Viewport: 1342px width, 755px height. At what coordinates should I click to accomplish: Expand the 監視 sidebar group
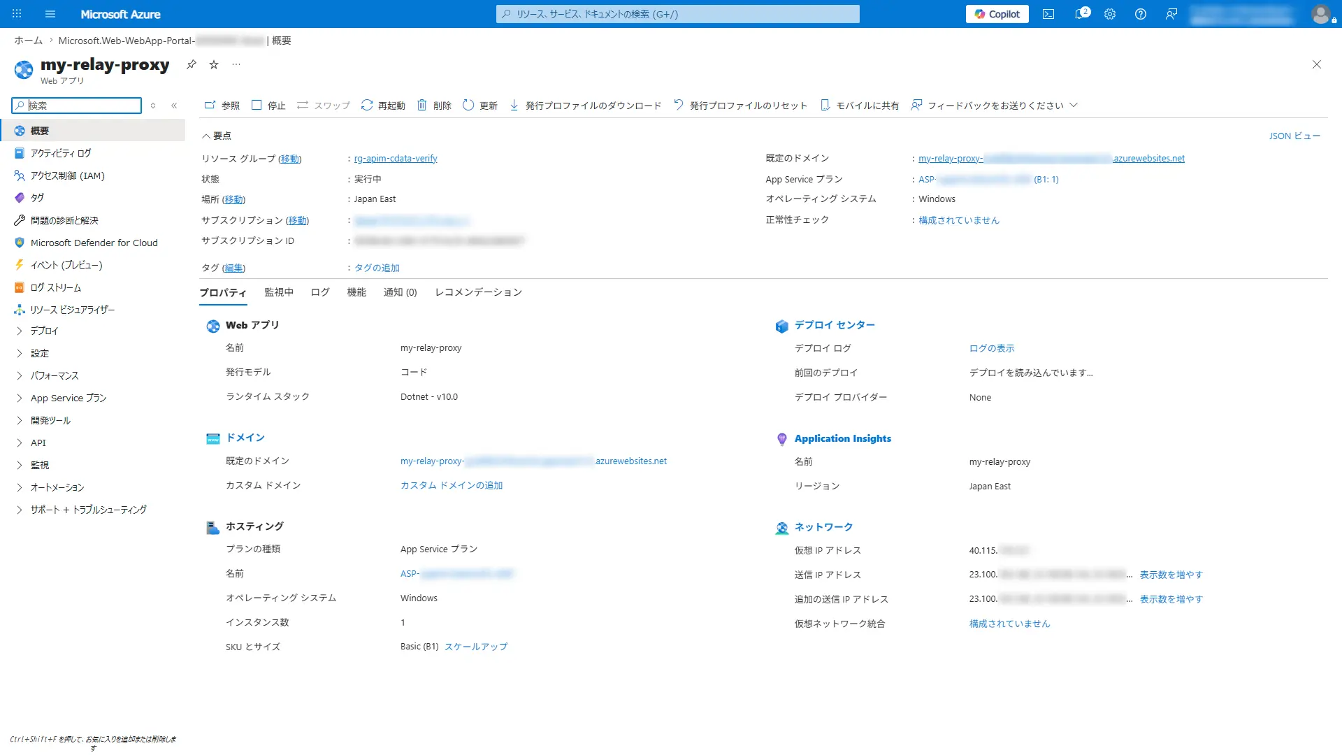(92, 465)
